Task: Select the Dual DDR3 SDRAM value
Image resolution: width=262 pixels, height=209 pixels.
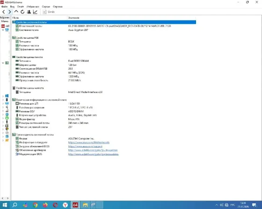Action: 79,61
